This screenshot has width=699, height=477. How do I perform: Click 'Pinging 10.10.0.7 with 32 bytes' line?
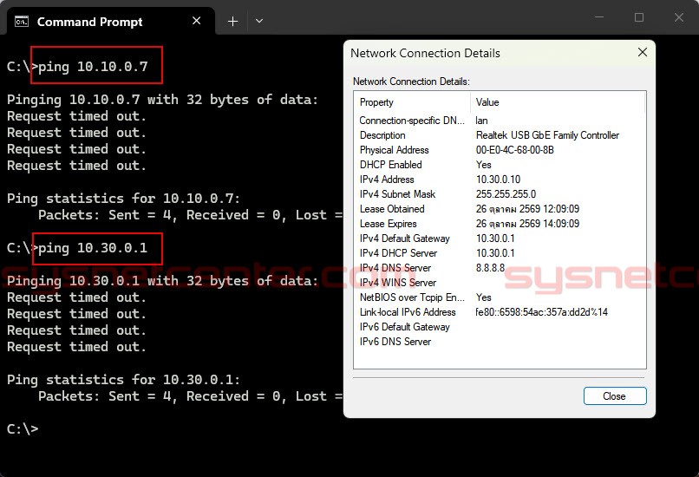[x=163, y=100]
